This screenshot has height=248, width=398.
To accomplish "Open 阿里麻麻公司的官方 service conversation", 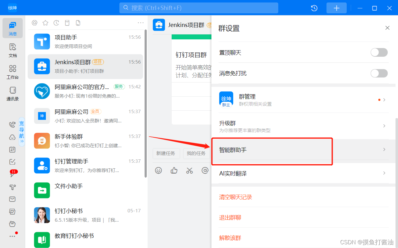I will pyautogui.click(x=86, y=91).
